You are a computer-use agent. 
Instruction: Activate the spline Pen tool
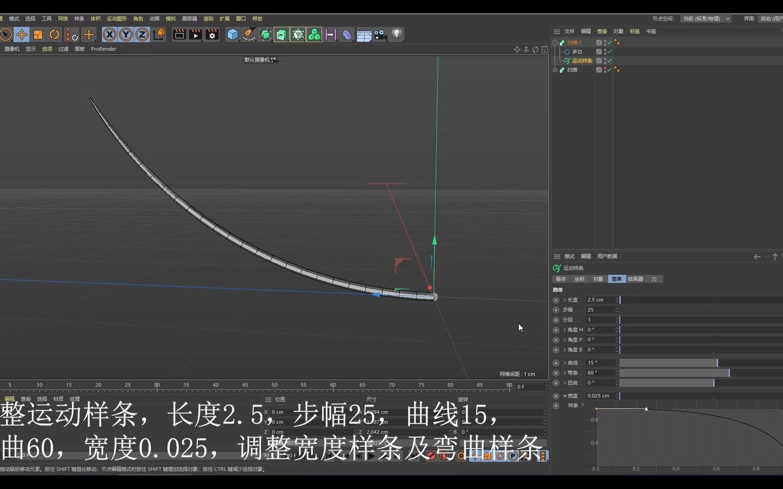click(x=249, y=34)
